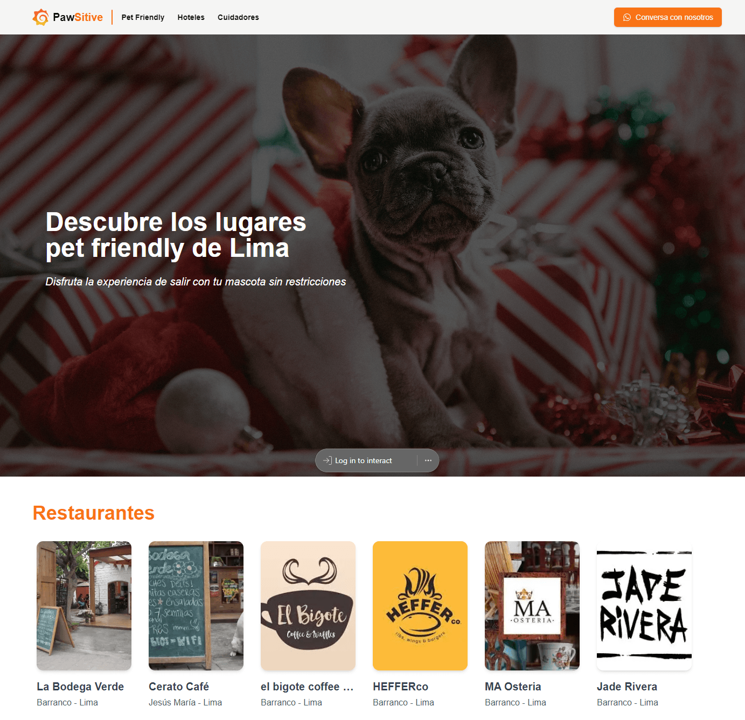Open the Jade Rivera logo image
This screenshot has height=720, width=745.
pyautogui.click(x=644, y=606)
